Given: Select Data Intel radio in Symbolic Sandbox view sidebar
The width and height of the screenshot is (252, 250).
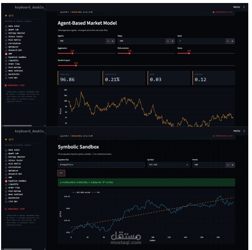Looking at the screenshot, I should point(6,150).
